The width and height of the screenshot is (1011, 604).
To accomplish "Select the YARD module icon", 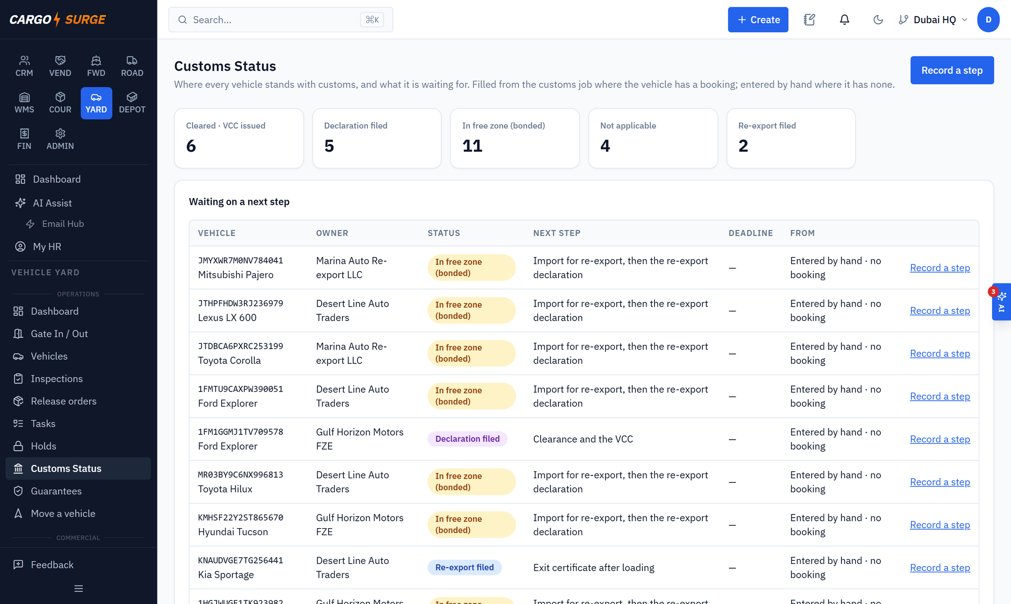I will (96, 103).
